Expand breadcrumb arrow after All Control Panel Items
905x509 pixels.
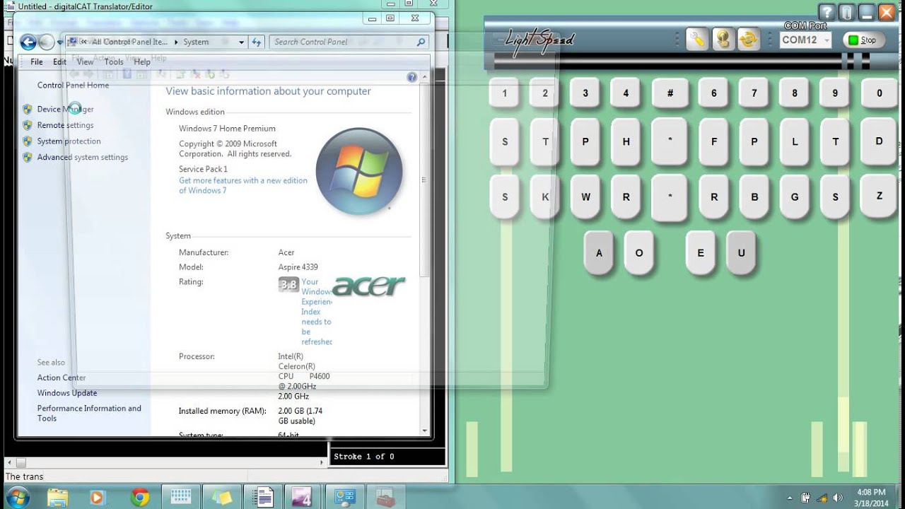click(176, 42)
